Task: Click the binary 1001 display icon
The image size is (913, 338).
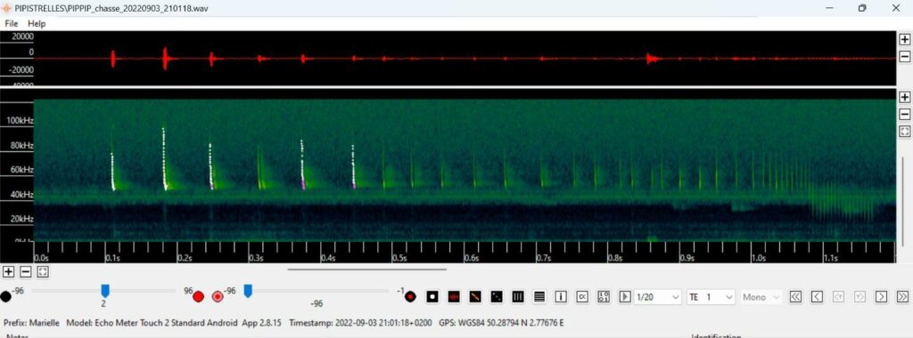Action: (604, 297)
